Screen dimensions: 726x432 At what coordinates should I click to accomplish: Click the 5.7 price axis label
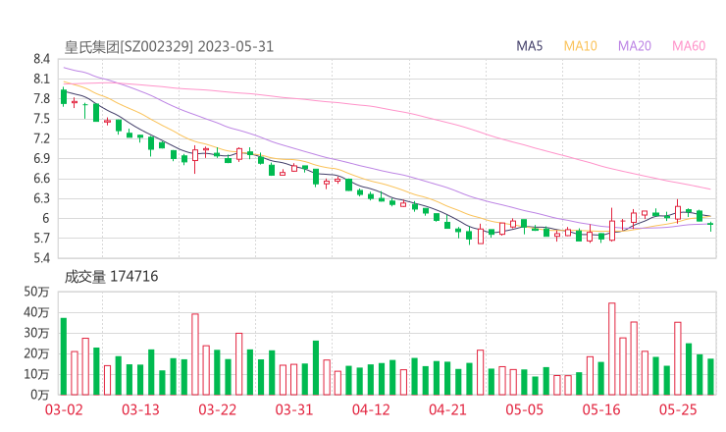pyautogui.click(x=41, y=239)
